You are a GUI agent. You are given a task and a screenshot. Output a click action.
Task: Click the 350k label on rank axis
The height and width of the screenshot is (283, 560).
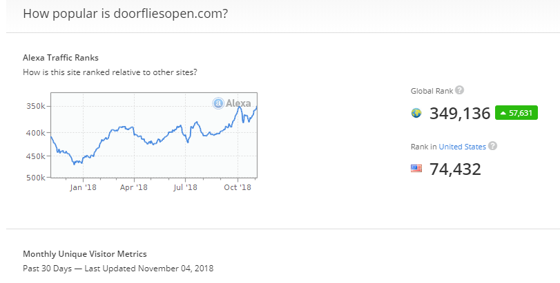tap(36, 107)
